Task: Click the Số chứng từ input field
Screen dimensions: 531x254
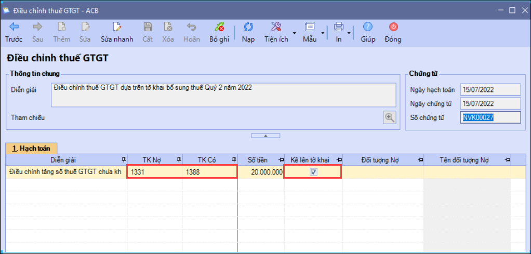Action: click(x=490, y=117)
